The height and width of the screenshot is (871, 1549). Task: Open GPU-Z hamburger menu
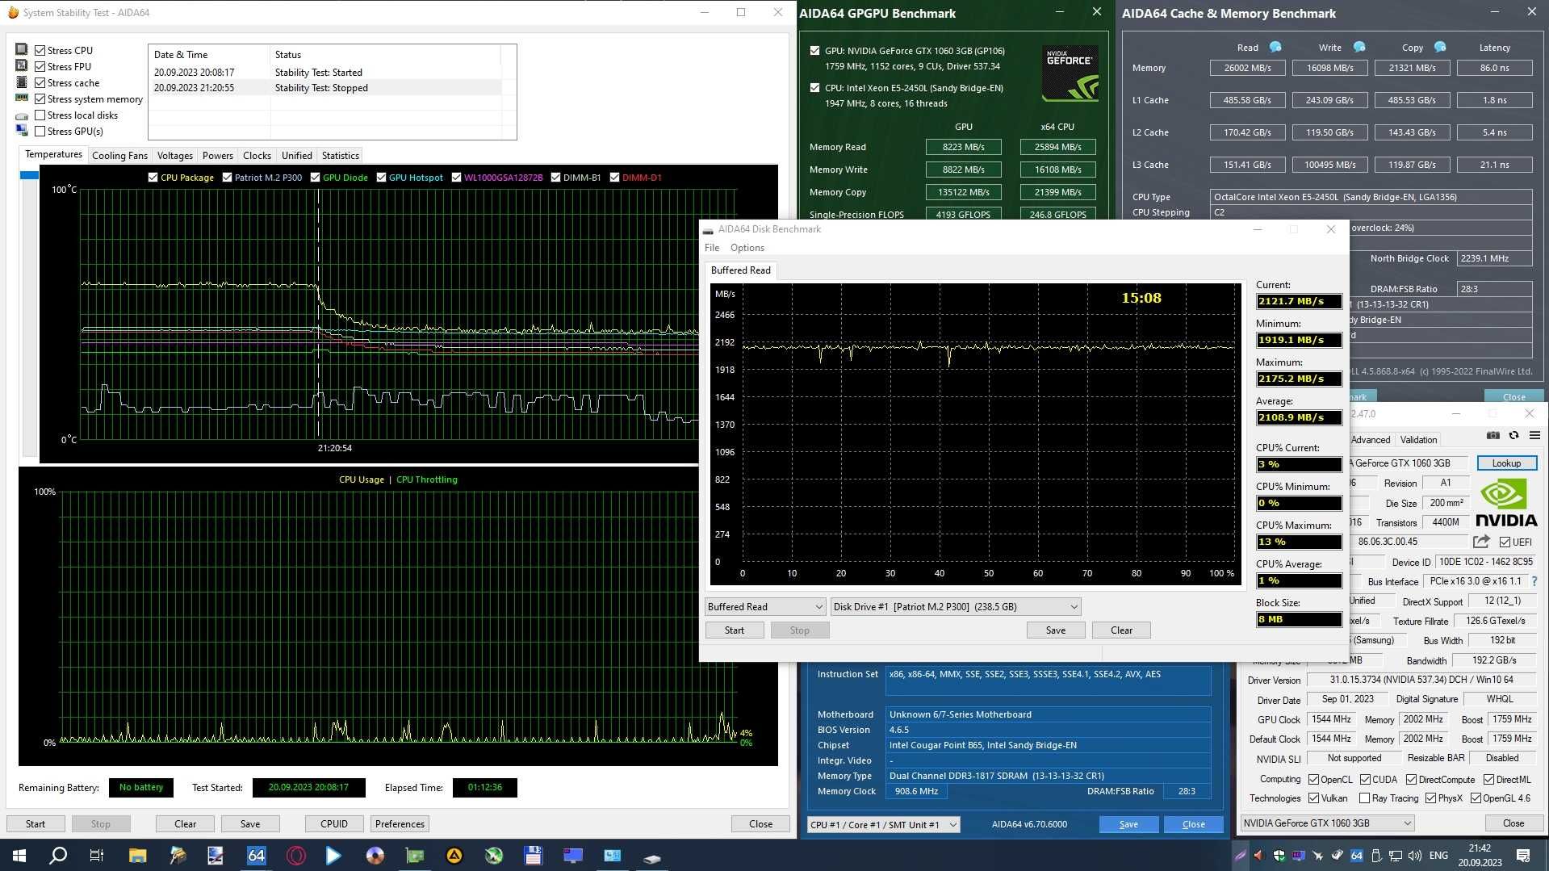[x=1534, y=435]
